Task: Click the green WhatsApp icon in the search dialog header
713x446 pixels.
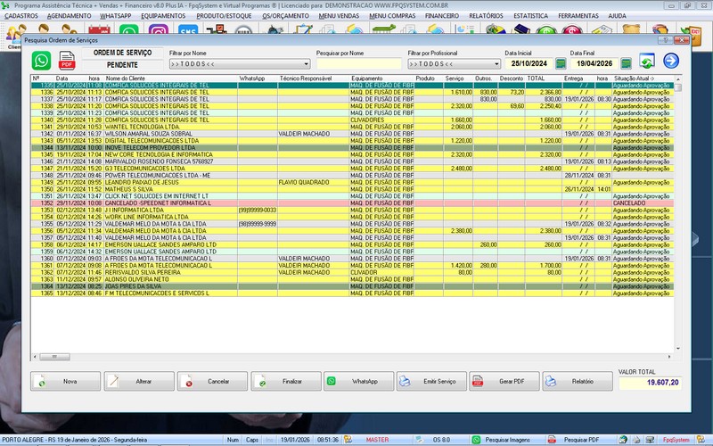Action: pos(41,61)
